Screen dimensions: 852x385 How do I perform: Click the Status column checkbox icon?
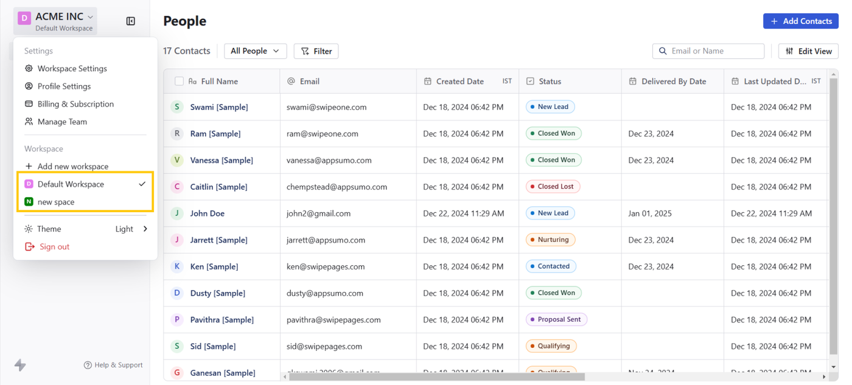(x=530, y=82)
